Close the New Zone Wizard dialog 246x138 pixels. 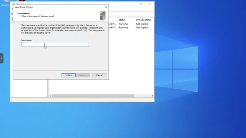click(x=106, y=7)
